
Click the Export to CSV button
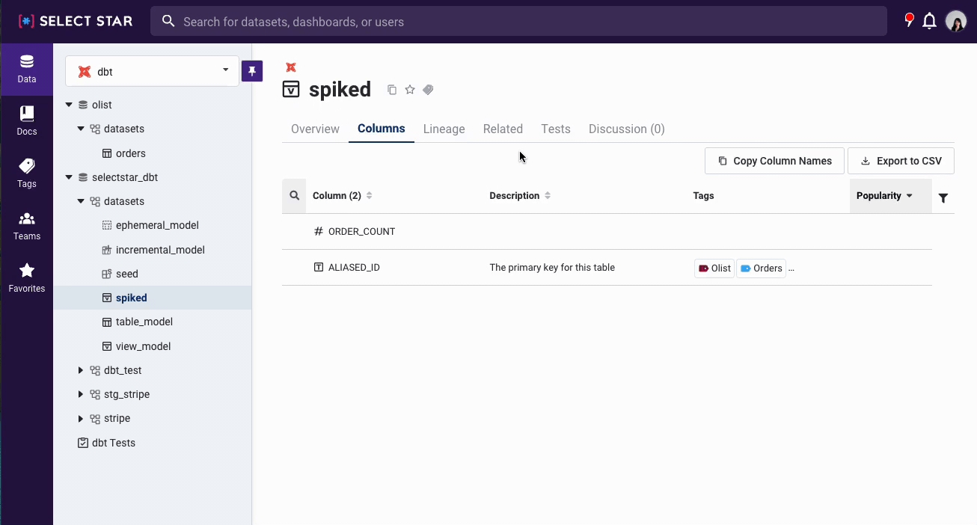tap(901, 161)
